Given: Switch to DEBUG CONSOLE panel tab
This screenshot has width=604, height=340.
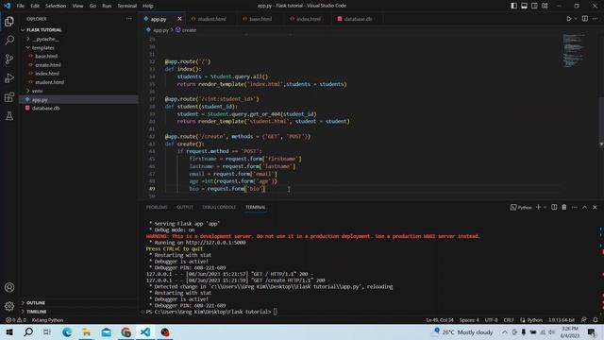Looking at the screenshot, I should coord(219,207).
